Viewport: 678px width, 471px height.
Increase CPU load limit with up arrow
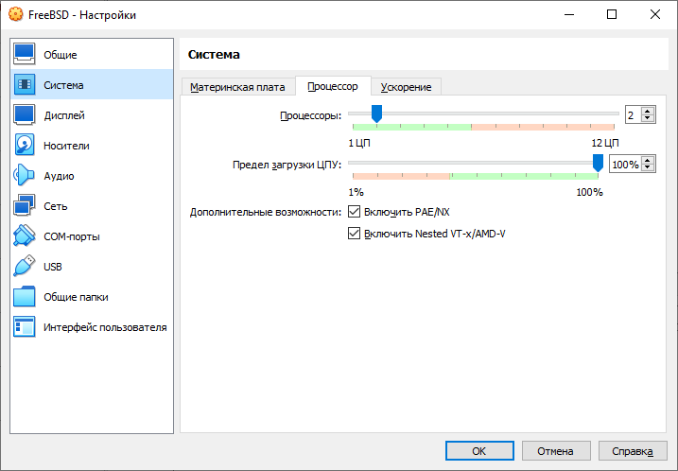click(x=648, y=161)
